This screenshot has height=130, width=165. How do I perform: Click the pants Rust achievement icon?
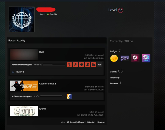pyautogui.click(x=75, y=65)
